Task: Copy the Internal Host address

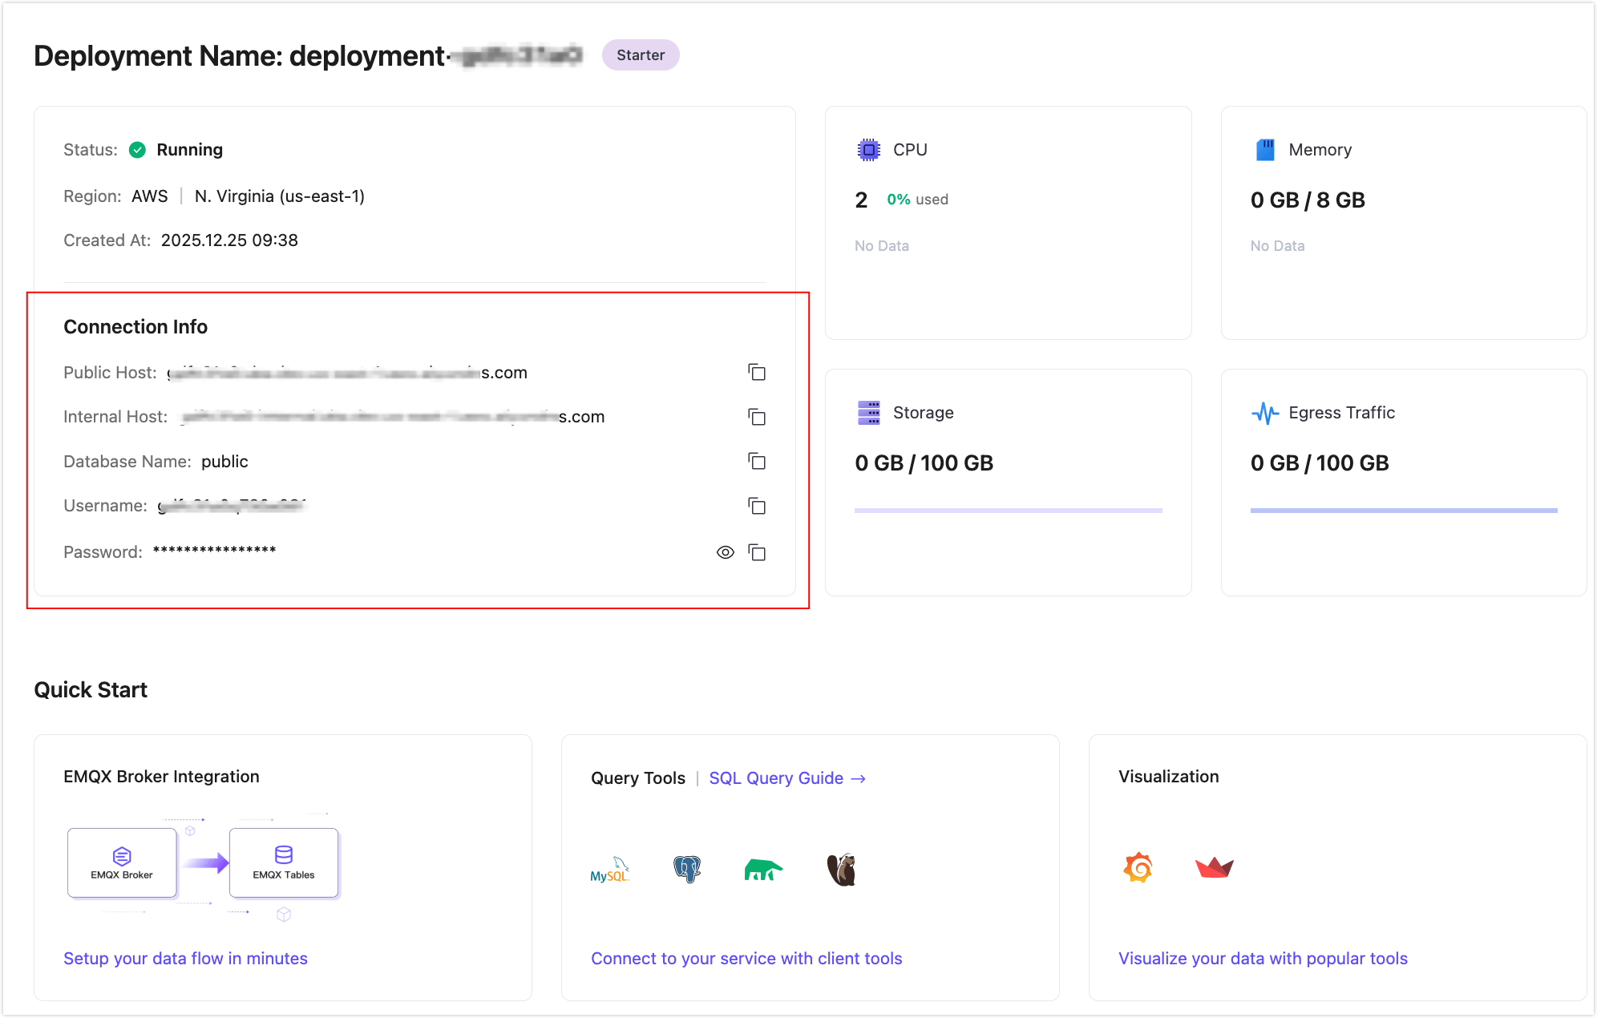Action: (x=757, y=417)
